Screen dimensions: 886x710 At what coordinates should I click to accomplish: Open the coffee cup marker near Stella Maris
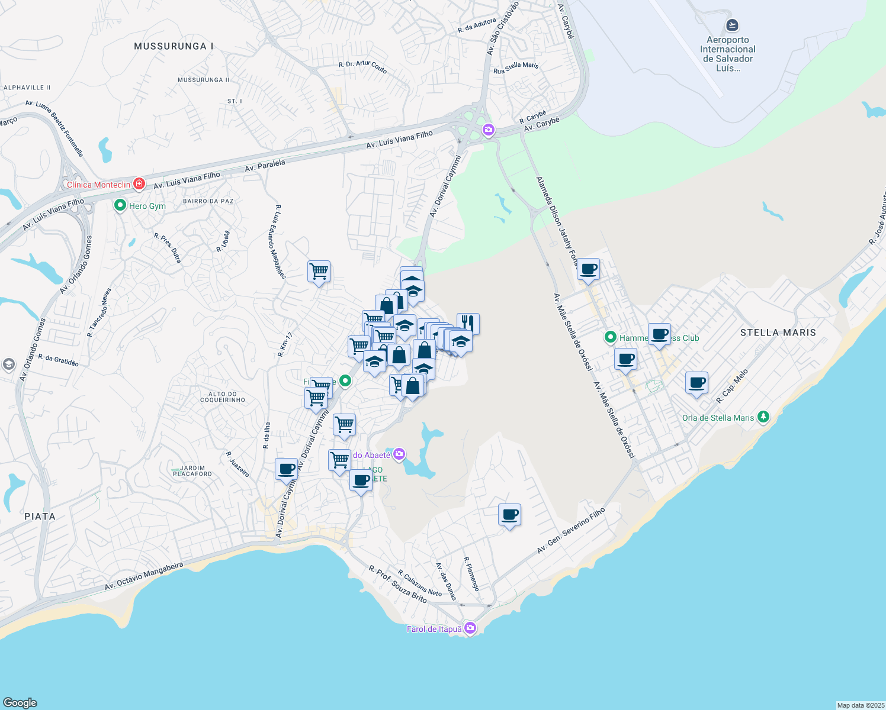point(696,383)
